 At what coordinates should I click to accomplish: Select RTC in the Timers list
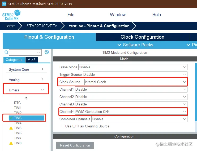pyautogui.click(x=17, y=103)
